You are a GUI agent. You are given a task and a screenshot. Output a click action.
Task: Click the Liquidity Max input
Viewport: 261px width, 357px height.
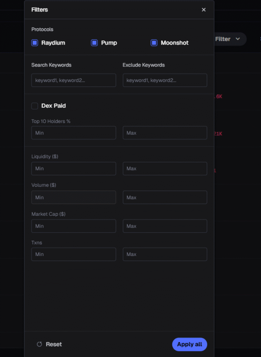[x=165, y=169]
